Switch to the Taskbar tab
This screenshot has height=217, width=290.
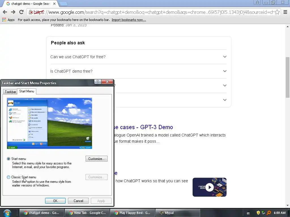point(10,92)
